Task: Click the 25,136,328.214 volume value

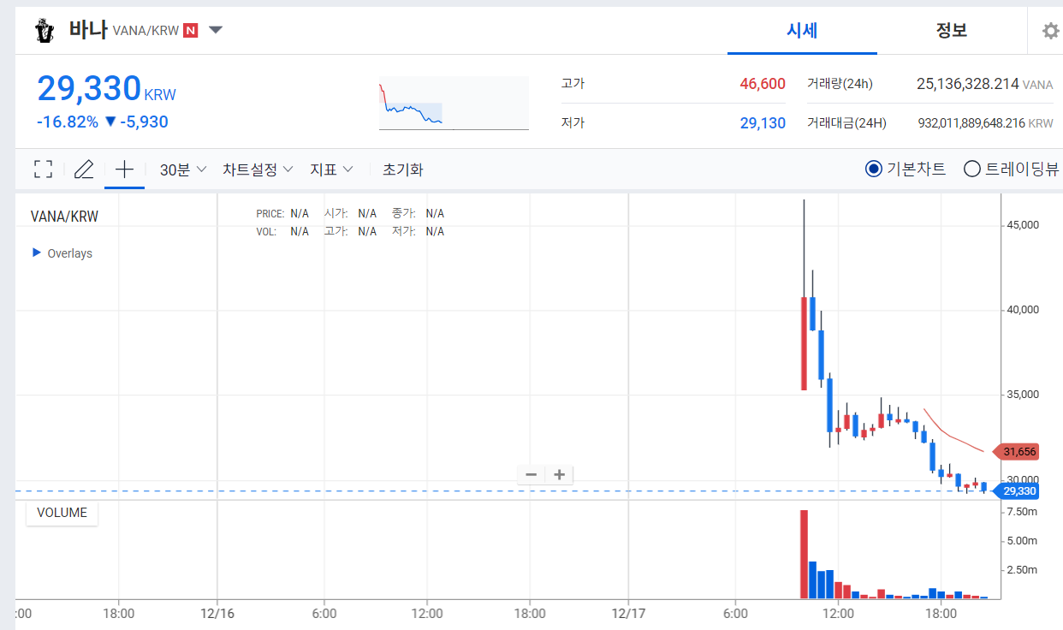Action: [x=968, y=84]
